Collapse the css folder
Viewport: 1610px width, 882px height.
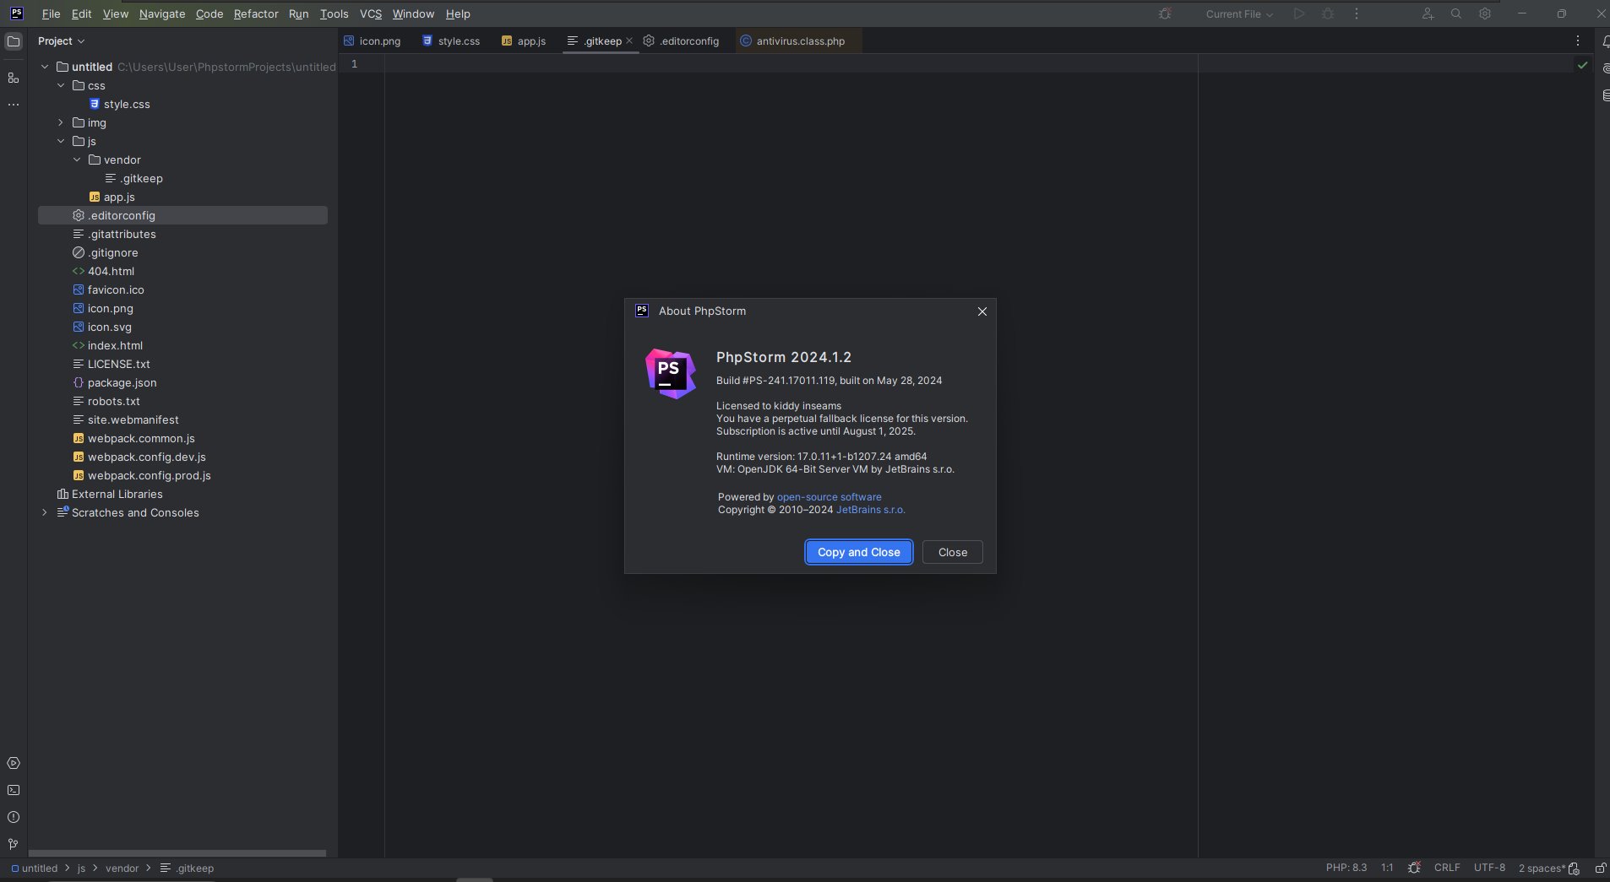(61, 85)
